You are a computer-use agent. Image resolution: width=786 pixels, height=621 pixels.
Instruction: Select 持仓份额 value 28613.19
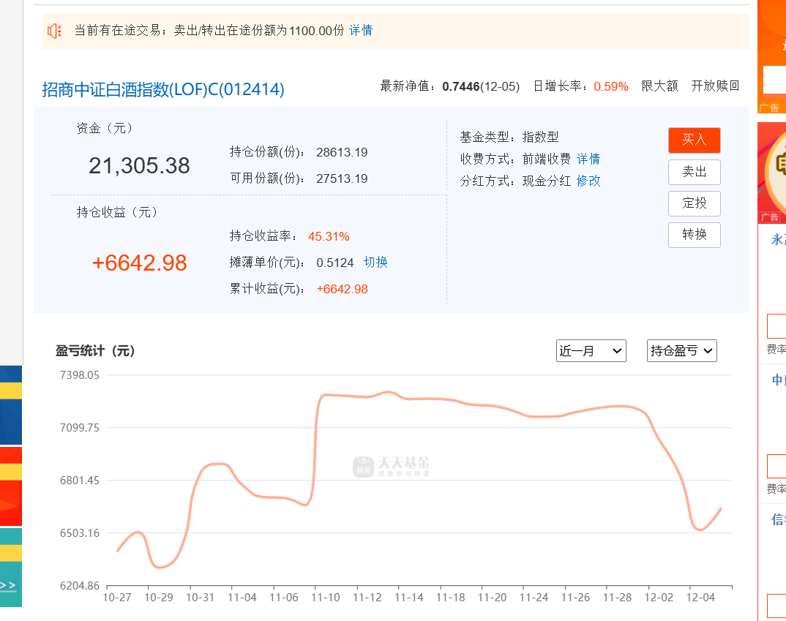[342, 152]
